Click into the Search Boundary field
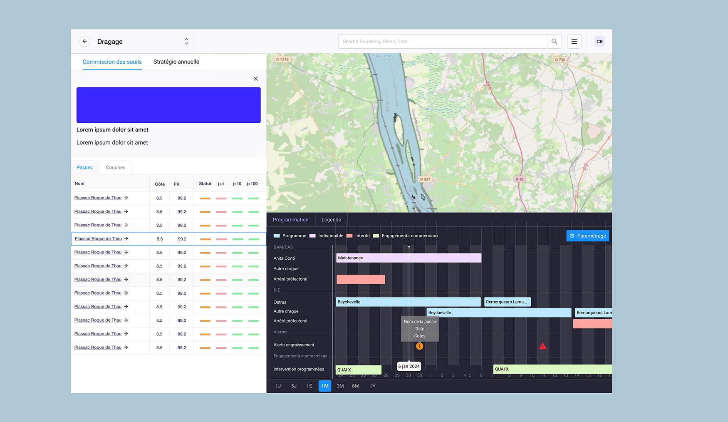 click(443, 41)
